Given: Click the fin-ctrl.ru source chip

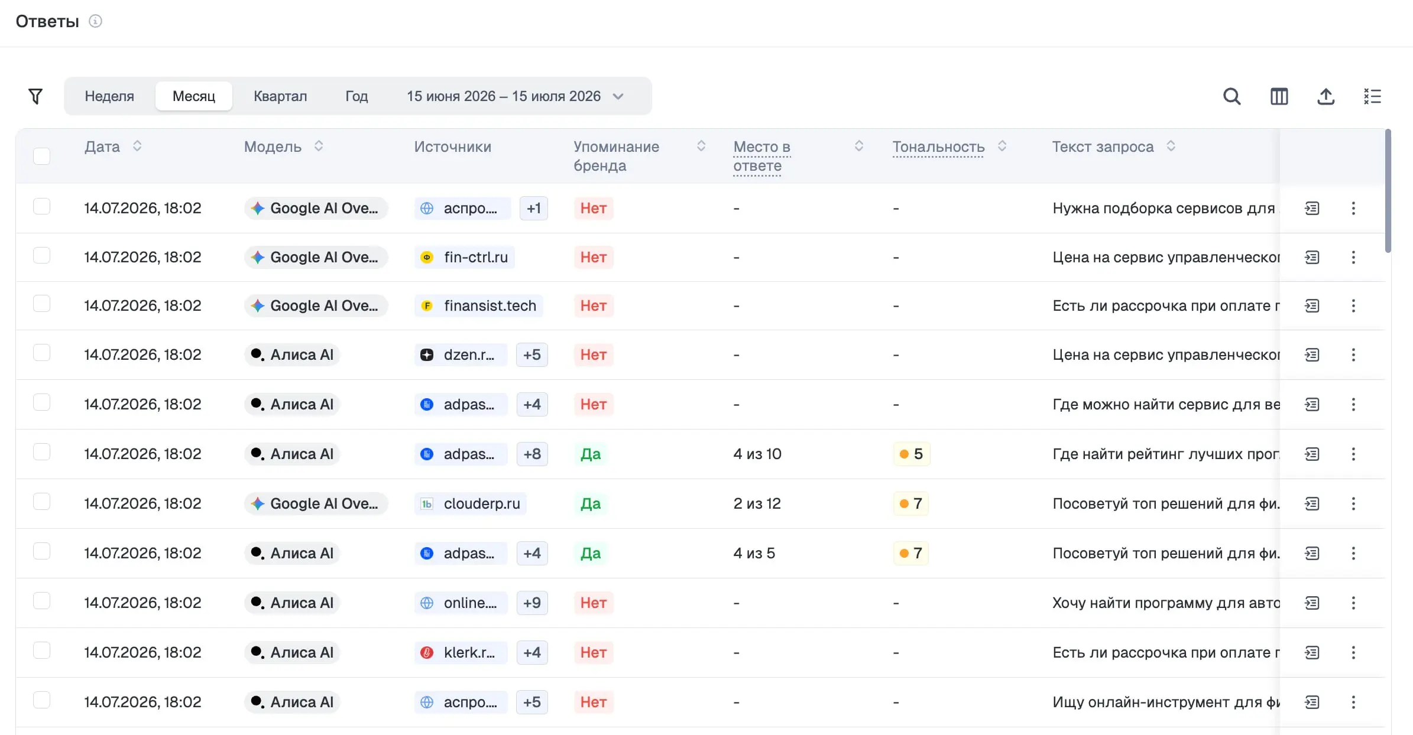Looking at the screenshot, I should pyautogui.click(x=464, y=257).
